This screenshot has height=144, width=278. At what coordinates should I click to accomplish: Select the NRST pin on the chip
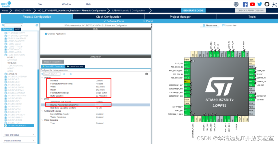click(187, 81)
